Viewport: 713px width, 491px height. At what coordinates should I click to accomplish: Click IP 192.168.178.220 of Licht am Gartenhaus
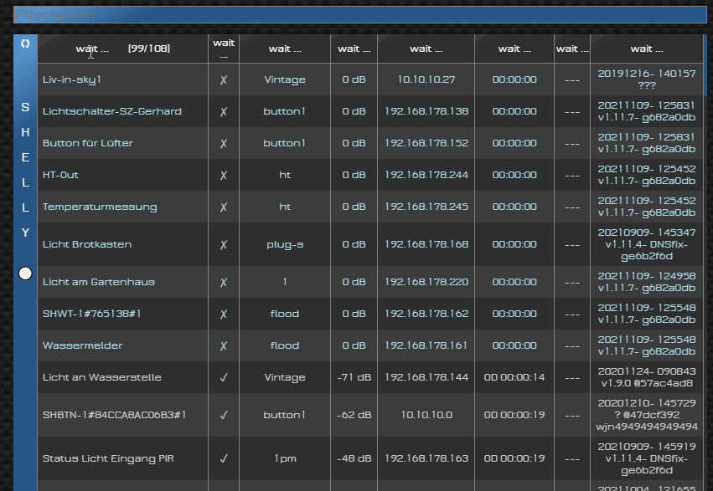coord(426,282)
